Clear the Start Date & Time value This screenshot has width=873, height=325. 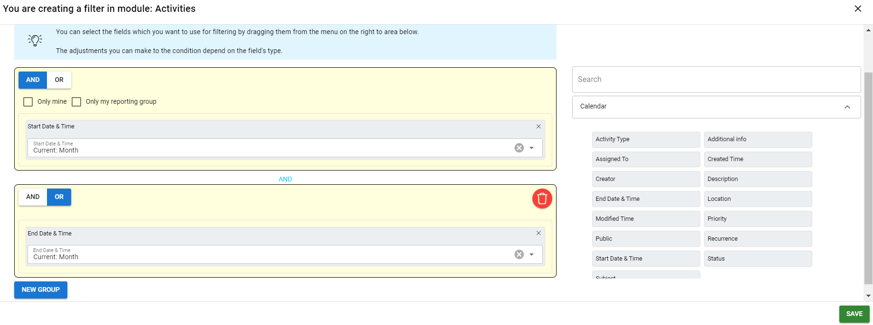pos(519,148)
